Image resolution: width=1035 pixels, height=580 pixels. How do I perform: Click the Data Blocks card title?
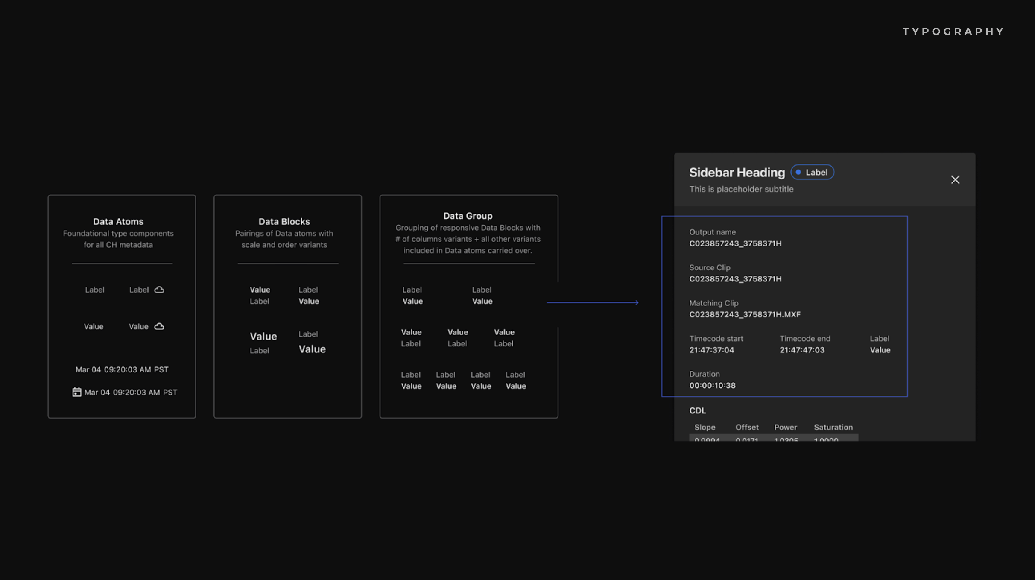(x=284, y=222)
